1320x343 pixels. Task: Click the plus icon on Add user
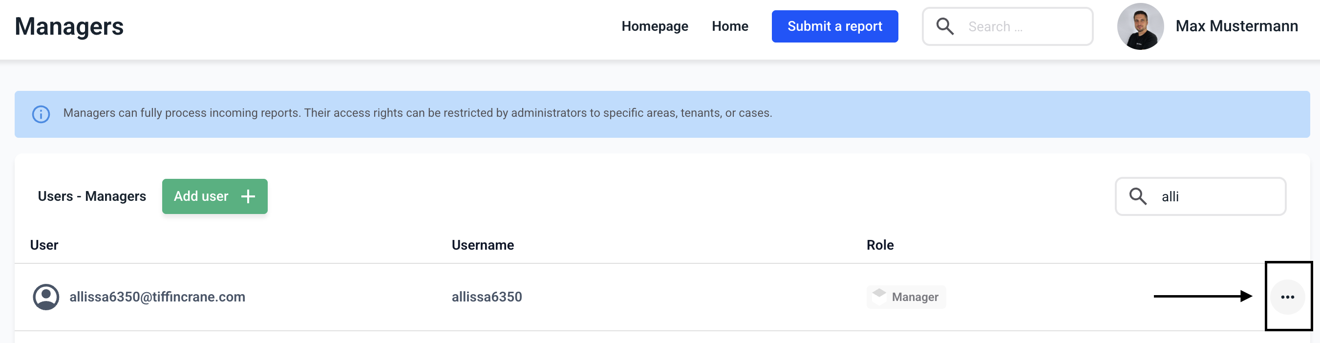[248, 196]
